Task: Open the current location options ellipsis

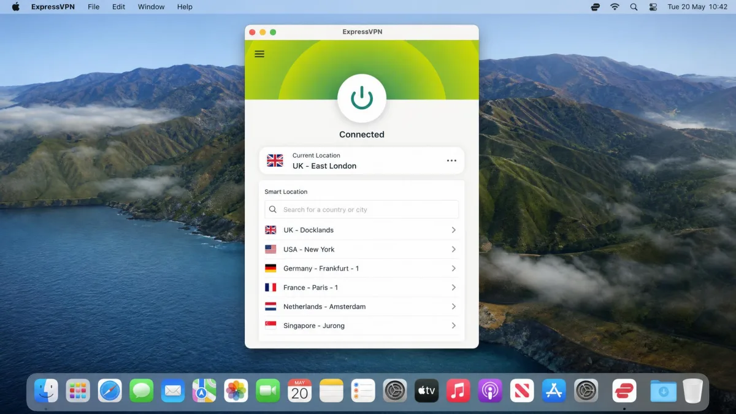Action: (451, 161)
